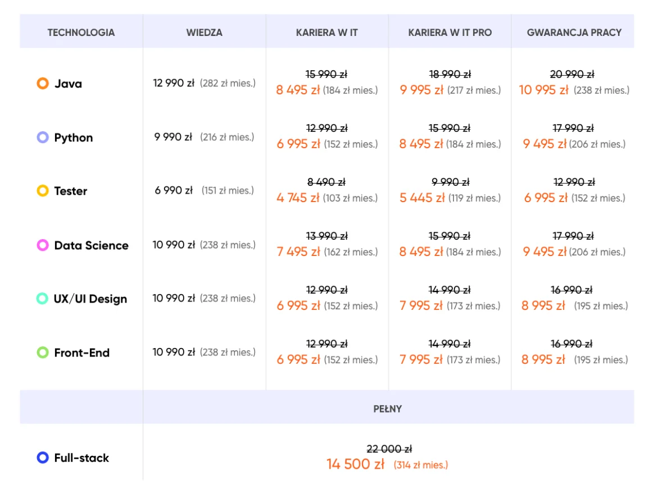Click the Tester 5 445 zł price
This screenshot has width=654, height=494.
pyautogui.click(x=422, y=198)
